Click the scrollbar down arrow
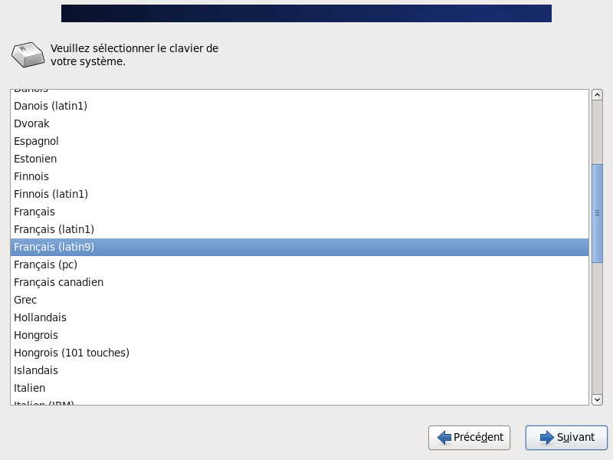613x460 pixels. (x=597, y=399)
